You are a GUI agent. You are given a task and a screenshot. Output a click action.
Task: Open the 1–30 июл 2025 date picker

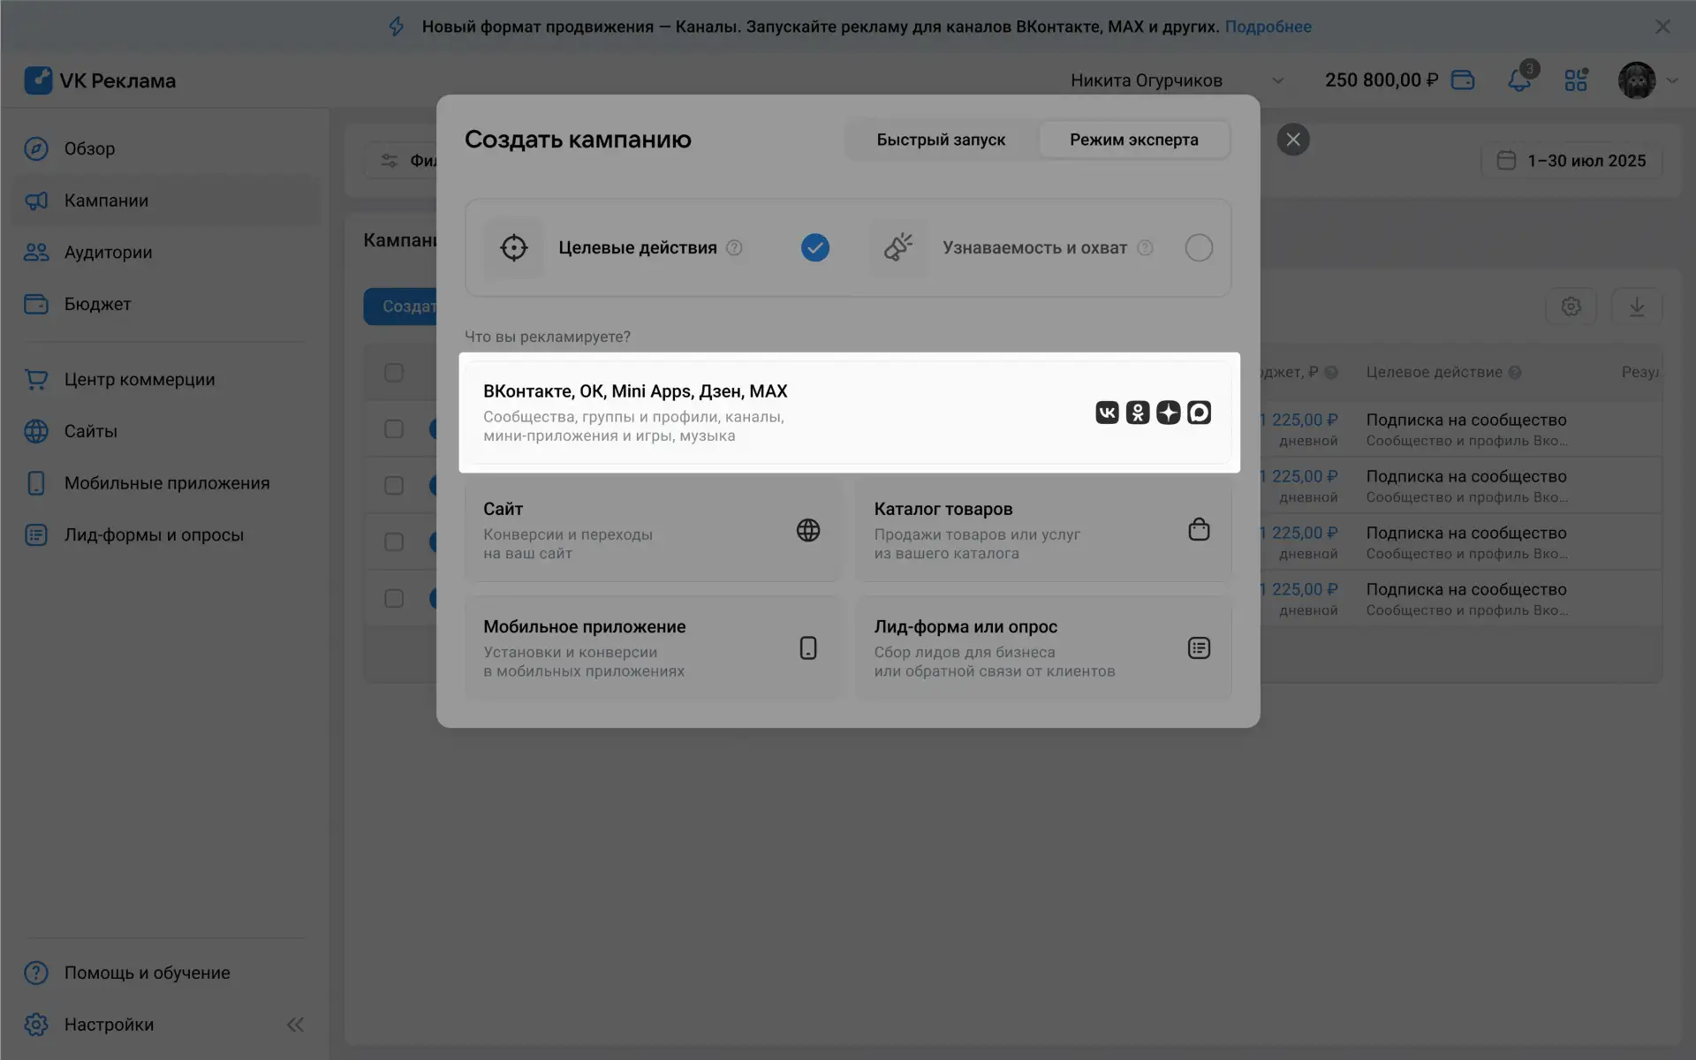(1572, 161)
